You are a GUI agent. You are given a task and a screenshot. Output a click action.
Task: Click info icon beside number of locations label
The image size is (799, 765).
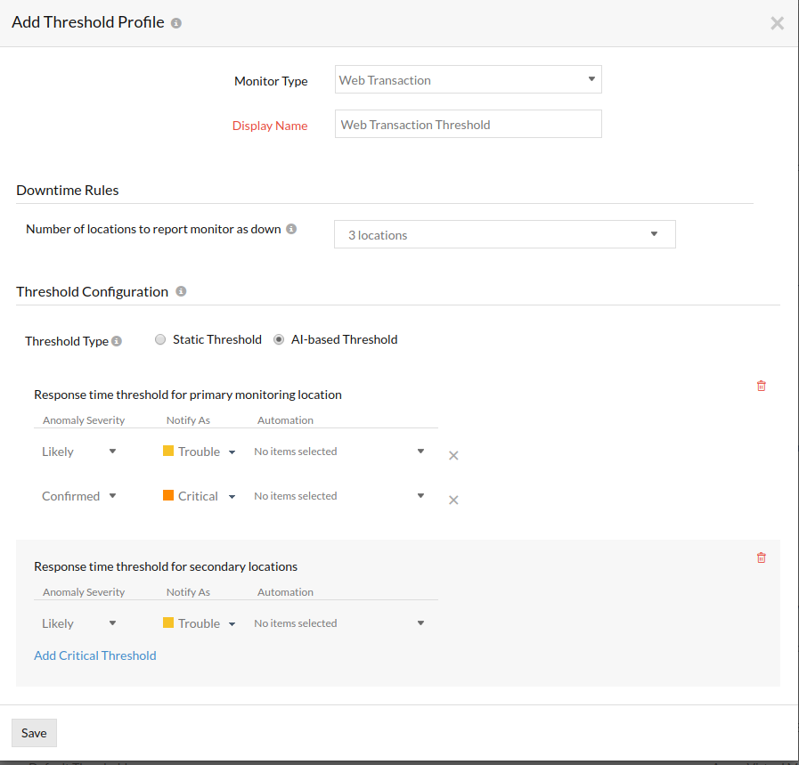coord(291,229)
